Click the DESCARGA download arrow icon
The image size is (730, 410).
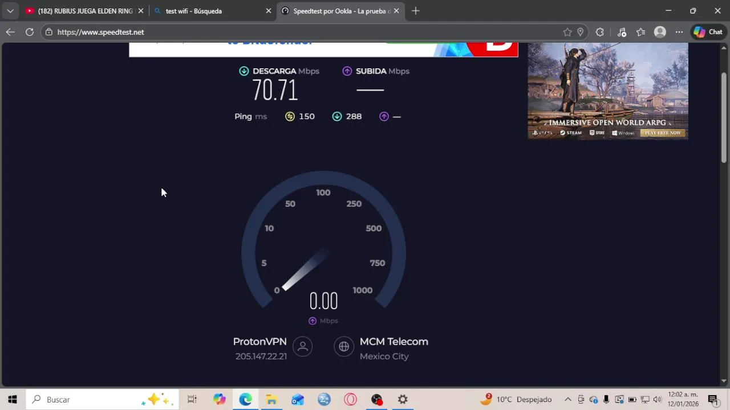[244, 71]
